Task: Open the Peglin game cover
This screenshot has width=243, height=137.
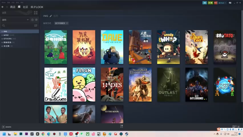Action: tap(56, 47)
